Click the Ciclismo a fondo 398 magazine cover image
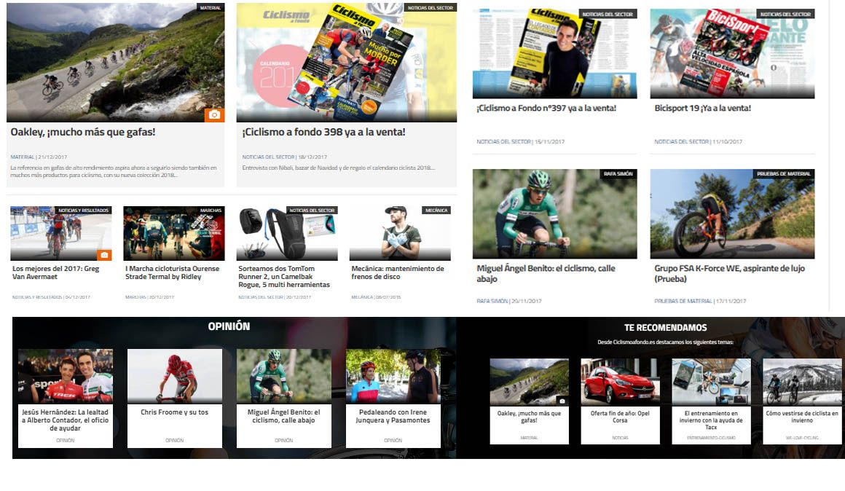 pyautogui.click(x=347, y=62)
